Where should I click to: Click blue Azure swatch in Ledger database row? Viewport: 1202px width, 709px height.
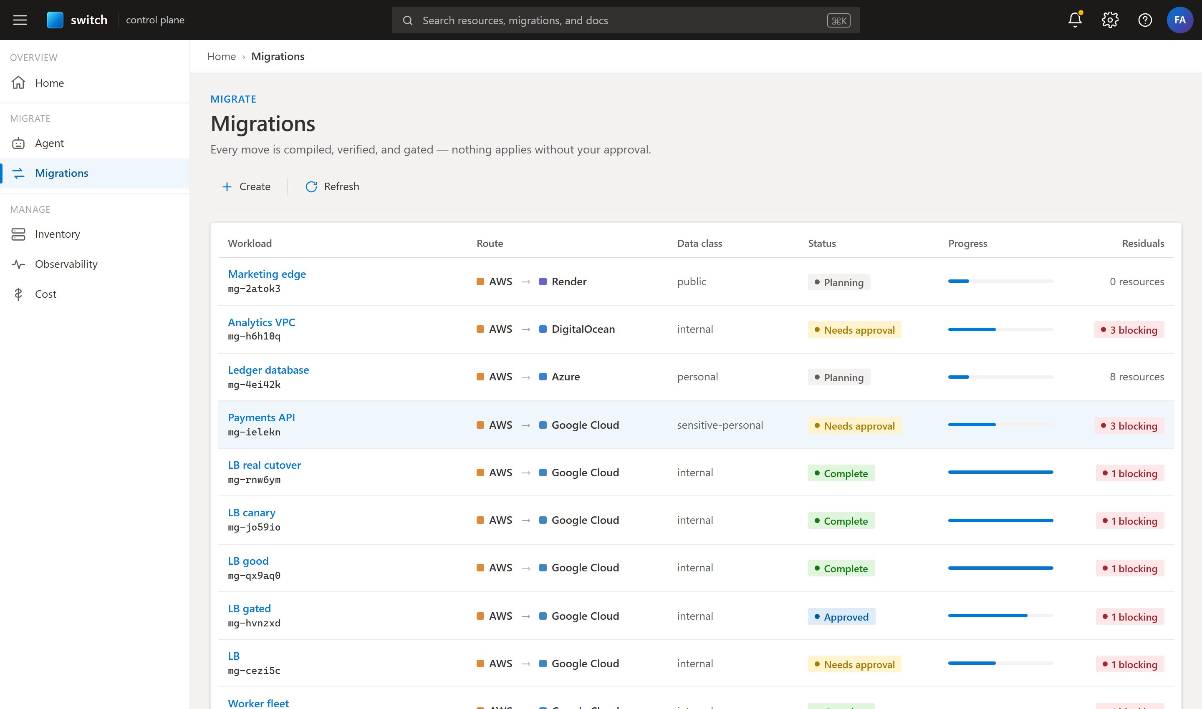[x=543, y=377]
